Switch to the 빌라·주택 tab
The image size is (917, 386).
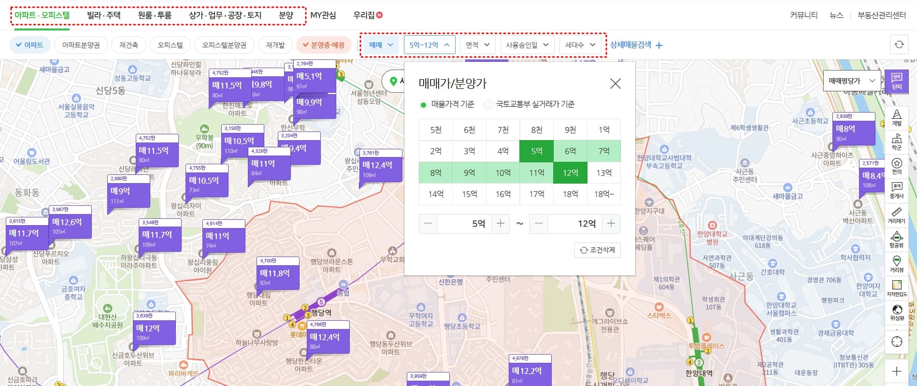click(104, 15)
